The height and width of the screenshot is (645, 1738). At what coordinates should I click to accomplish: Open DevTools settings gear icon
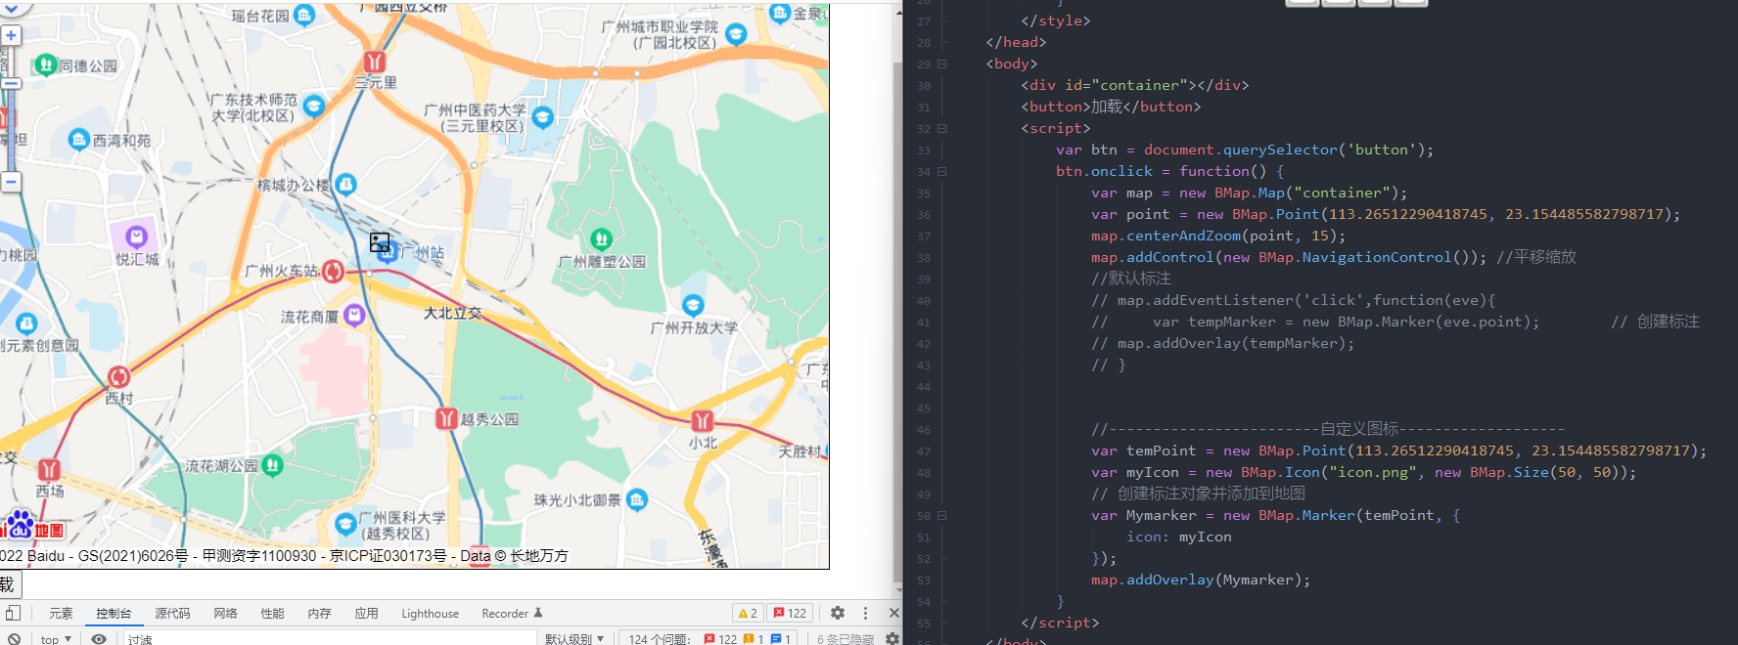[x=838, y=613]
